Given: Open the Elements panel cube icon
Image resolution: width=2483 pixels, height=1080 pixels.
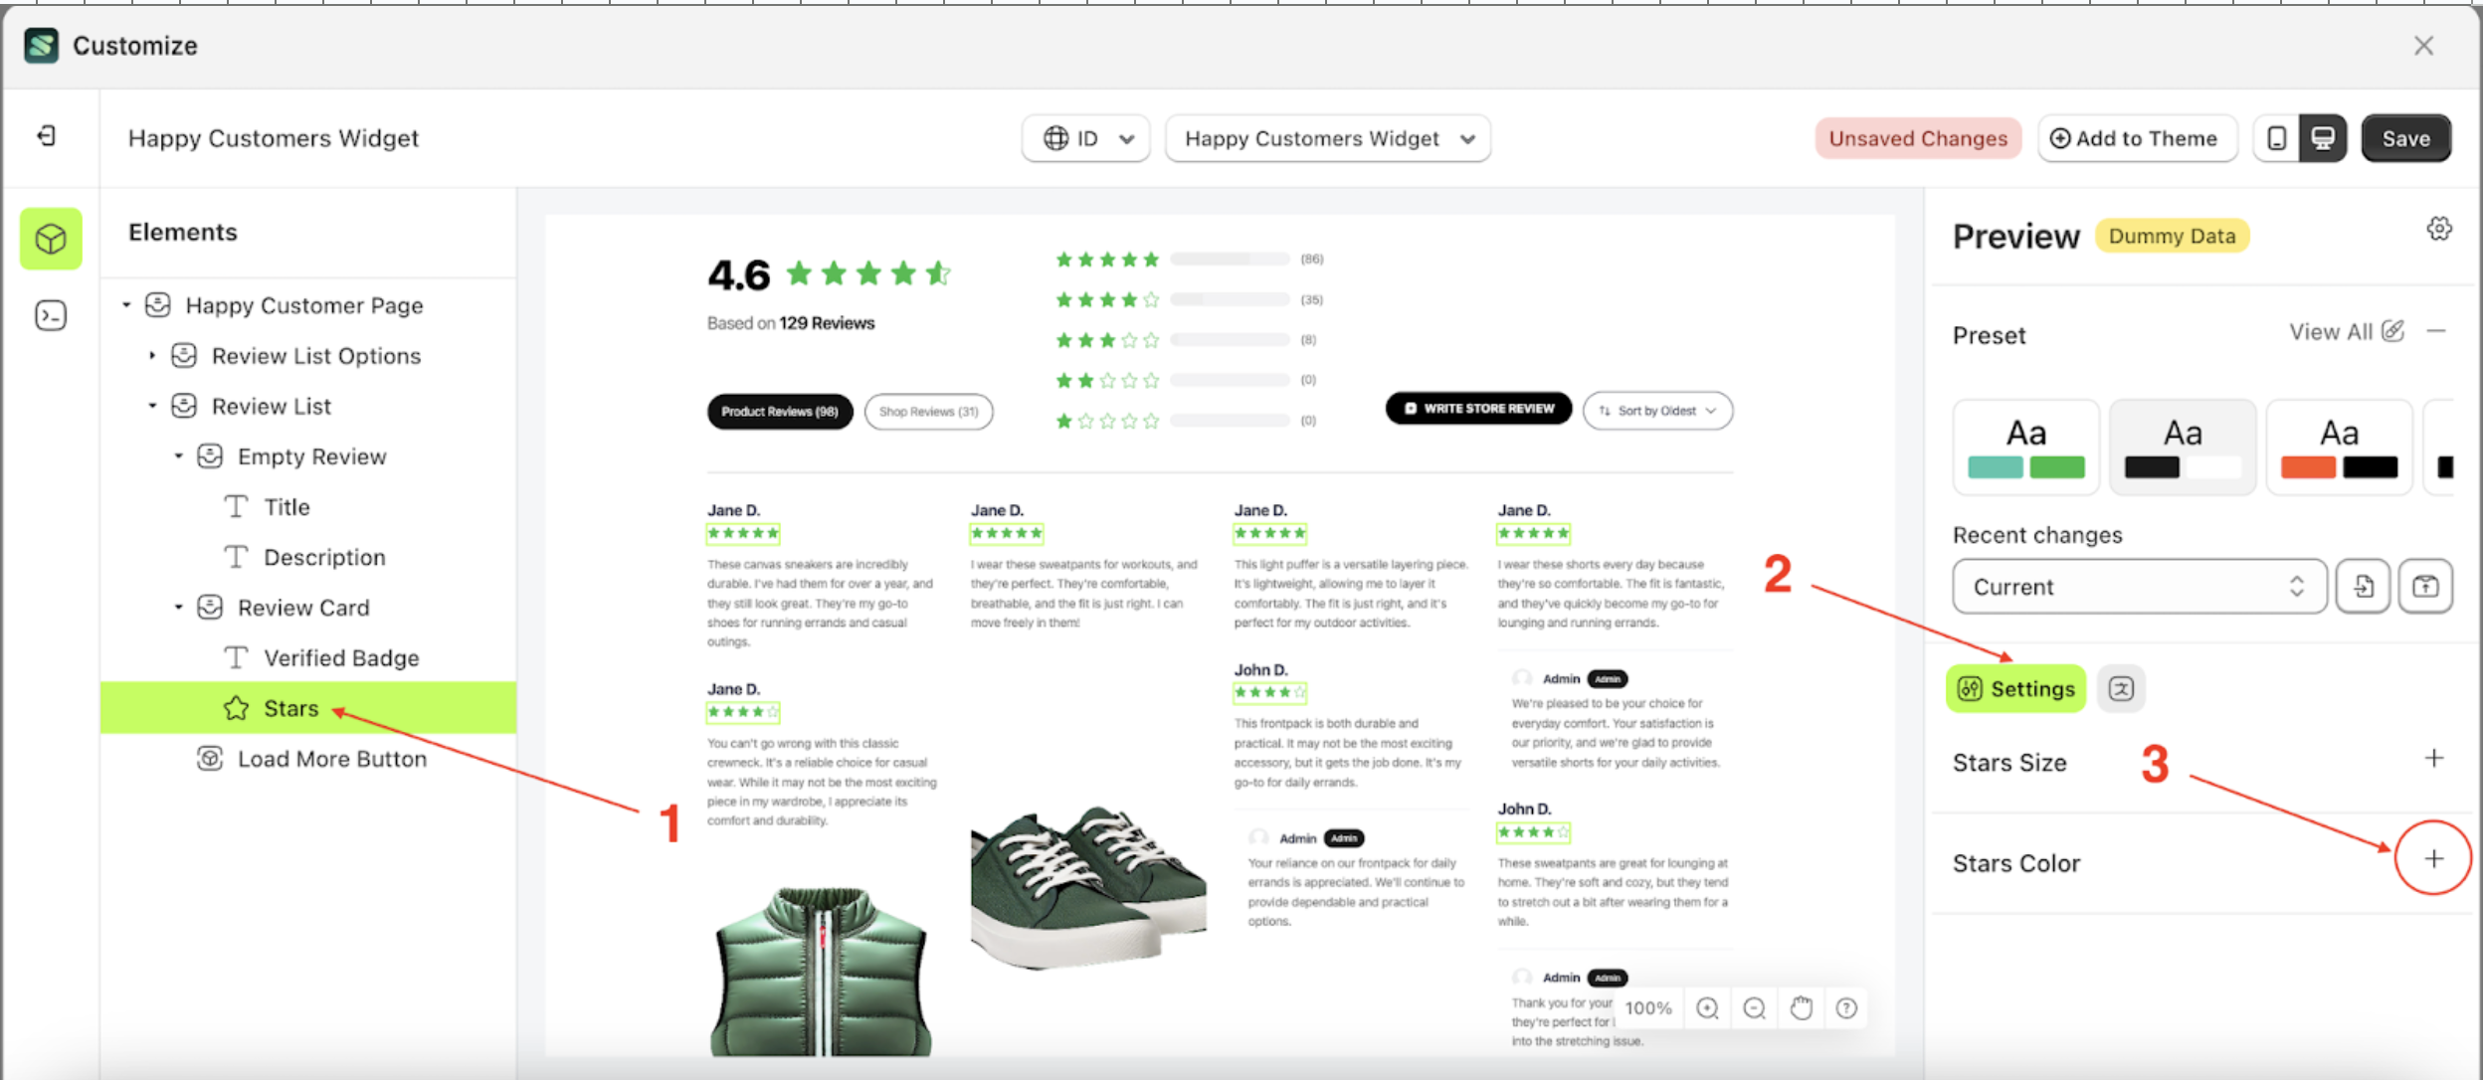Looking at the screenshot, I should (x=51, y=238).
